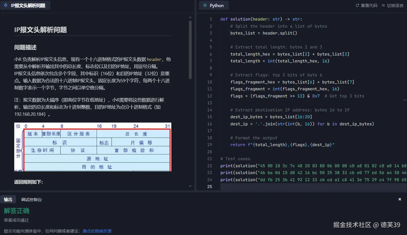Viewport: 407px width, 235px height.
Task: Click the print test case on line 23
Action: 313,173
